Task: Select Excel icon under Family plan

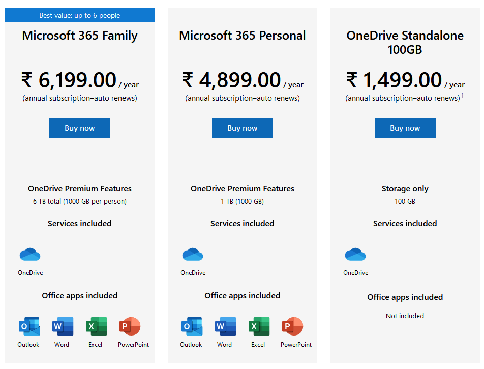Action: coord(96,326)
